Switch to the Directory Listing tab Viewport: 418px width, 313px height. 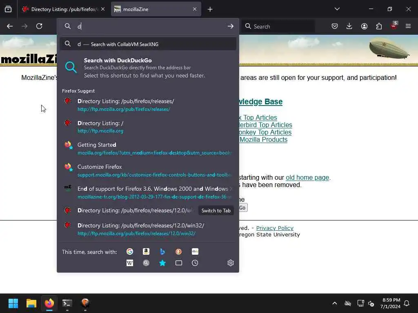pos(63,9)
